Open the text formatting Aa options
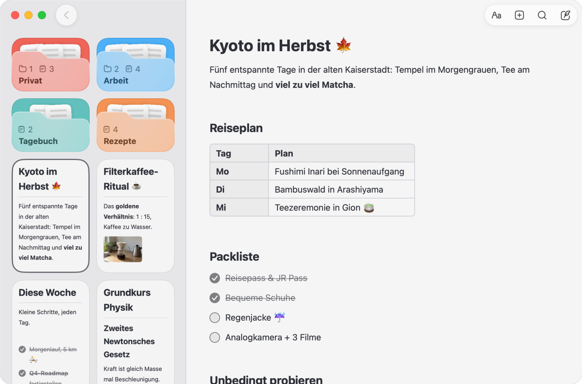 point(496,15)
